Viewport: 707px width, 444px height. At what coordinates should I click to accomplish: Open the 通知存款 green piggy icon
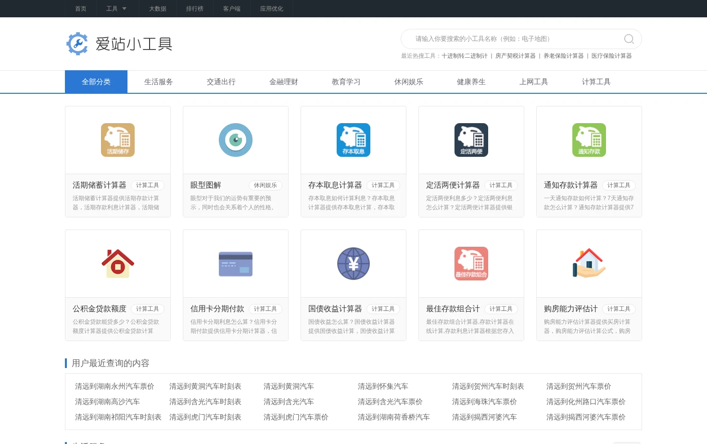[x=589, y=140]
